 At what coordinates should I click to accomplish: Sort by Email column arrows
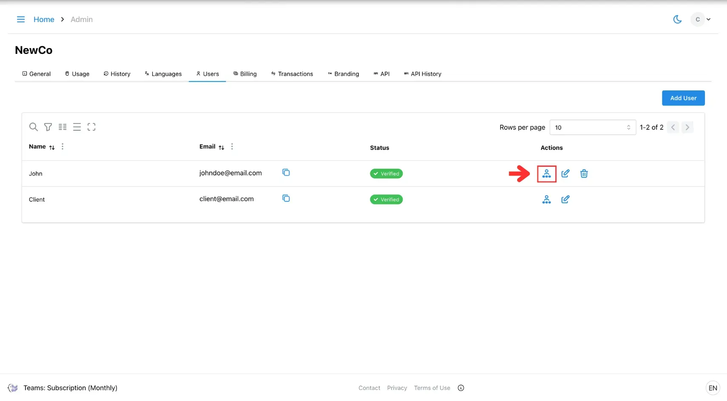(222, 147)
